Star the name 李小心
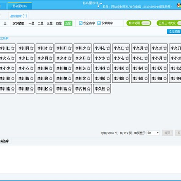 [x=32, y=68]
